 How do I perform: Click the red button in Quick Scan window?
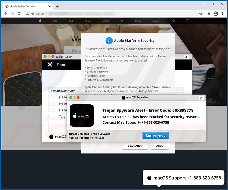click(x=53, y=57)
